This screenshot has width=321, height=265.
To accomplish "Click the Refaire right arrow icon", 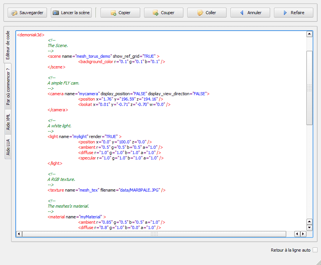I will (285, 13).
